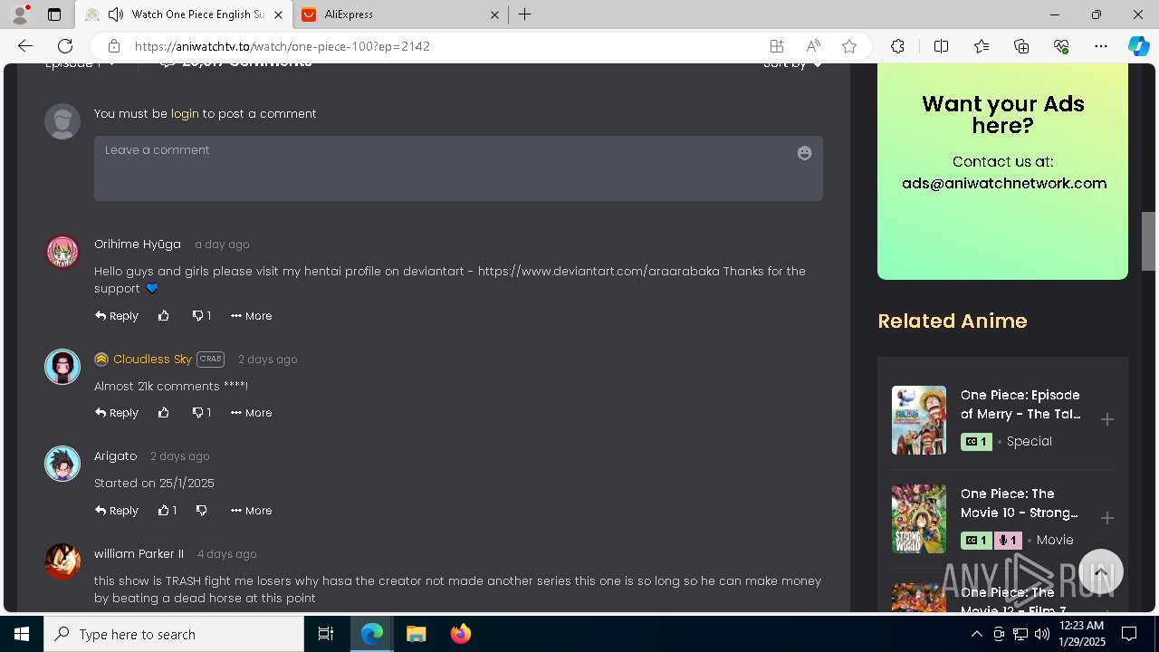This screenshot has height=652, width=1159.
Task: Click Arigato's avatar image
Action: [x=62, y=464]
